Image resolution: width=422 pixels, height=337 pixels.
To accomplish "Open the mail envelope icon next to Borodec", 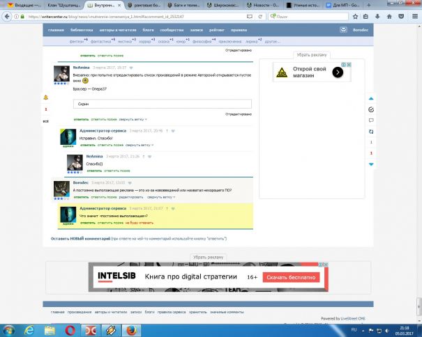I will [x=342, y=31].
